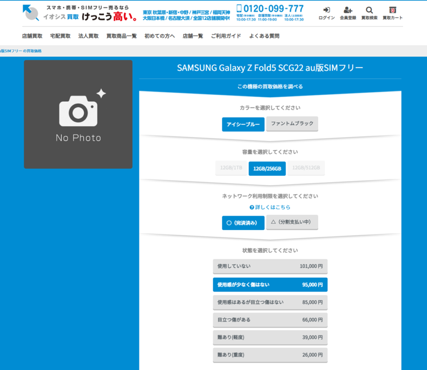Click the store locations text 東京 秋葉原・新宿
Screen dimensions: 427x370
pos(186,15)
